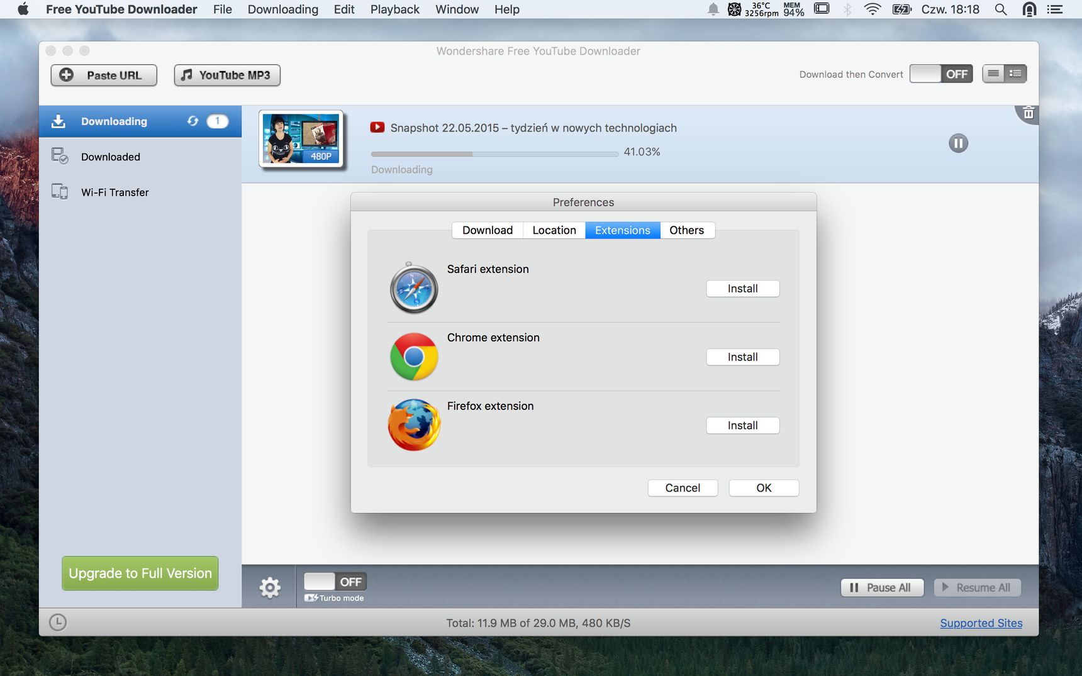
Task: Click the Snapshot 22.05.2015 video title
Action: pos(533,128)
